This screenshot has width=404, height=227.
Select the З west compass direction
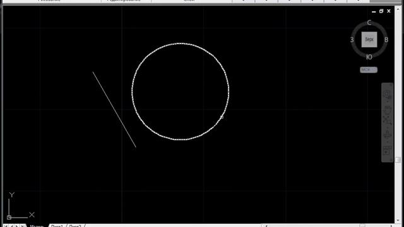tap(352, 40)
